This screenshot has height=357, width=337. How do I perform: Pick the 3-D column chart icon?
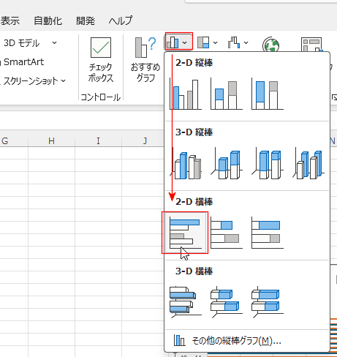coord(308,163)
